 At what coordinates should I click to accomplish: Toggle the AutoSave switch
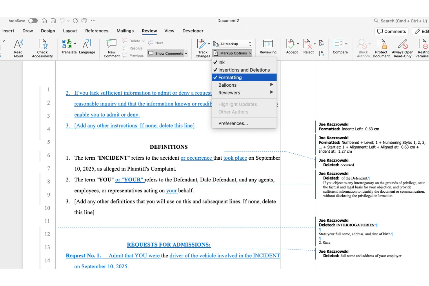coord(33,21)
